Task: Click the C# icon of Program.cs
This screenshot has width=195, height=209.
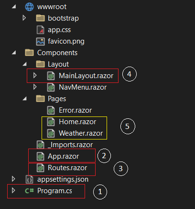Action: click(29, 191)
